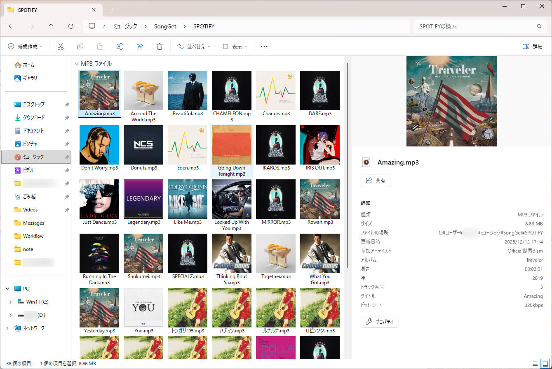
Task: Click the Paste icon in the toolbar
Action: coord(100,46)
